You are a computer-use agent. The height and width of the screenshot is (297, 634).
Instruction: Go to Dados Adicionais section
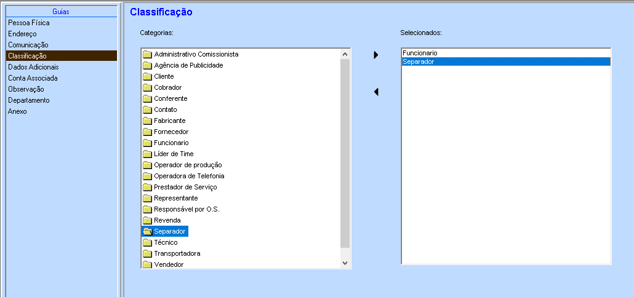click(x=34, y=67)
